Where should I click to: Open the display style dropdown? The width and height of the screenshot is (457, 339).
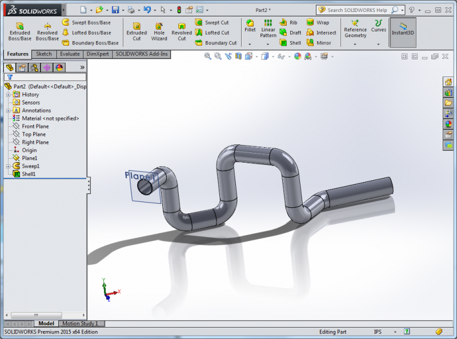[x=272, y=56]
